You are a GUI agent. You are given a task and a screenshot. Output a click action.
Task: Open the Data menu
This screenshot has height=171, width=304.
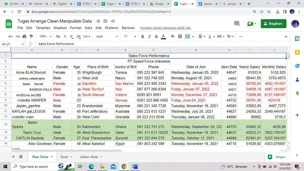click(88, 28)
